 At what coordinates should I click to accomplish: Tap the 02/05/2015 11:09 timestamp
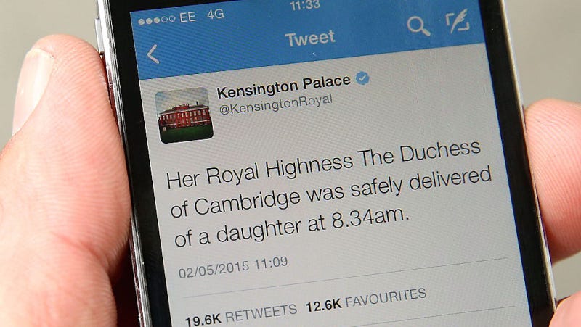coord(233,267)
